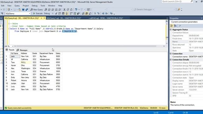Open the Properties panel window options dropdown
The image size is (203, 114).
[x=202, y=18]
